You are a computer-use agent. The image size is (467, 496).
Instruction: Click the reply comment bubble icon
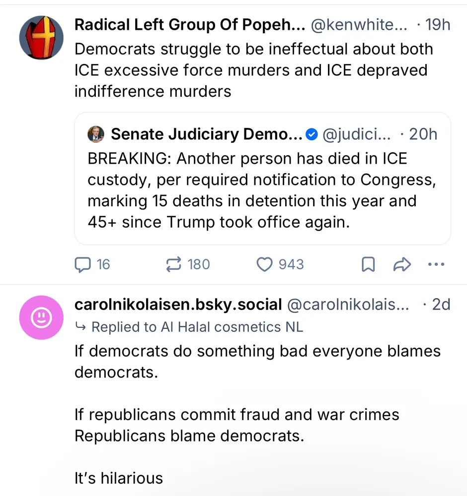tap(81, 264)
